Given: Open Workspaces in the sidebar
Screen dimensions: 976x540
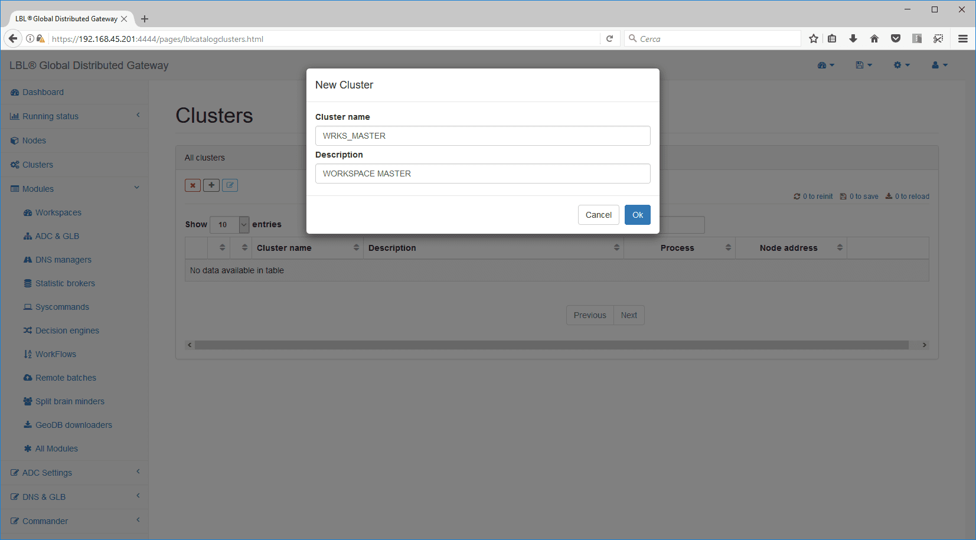Looking at the screenshot, I should coord(58,212).
